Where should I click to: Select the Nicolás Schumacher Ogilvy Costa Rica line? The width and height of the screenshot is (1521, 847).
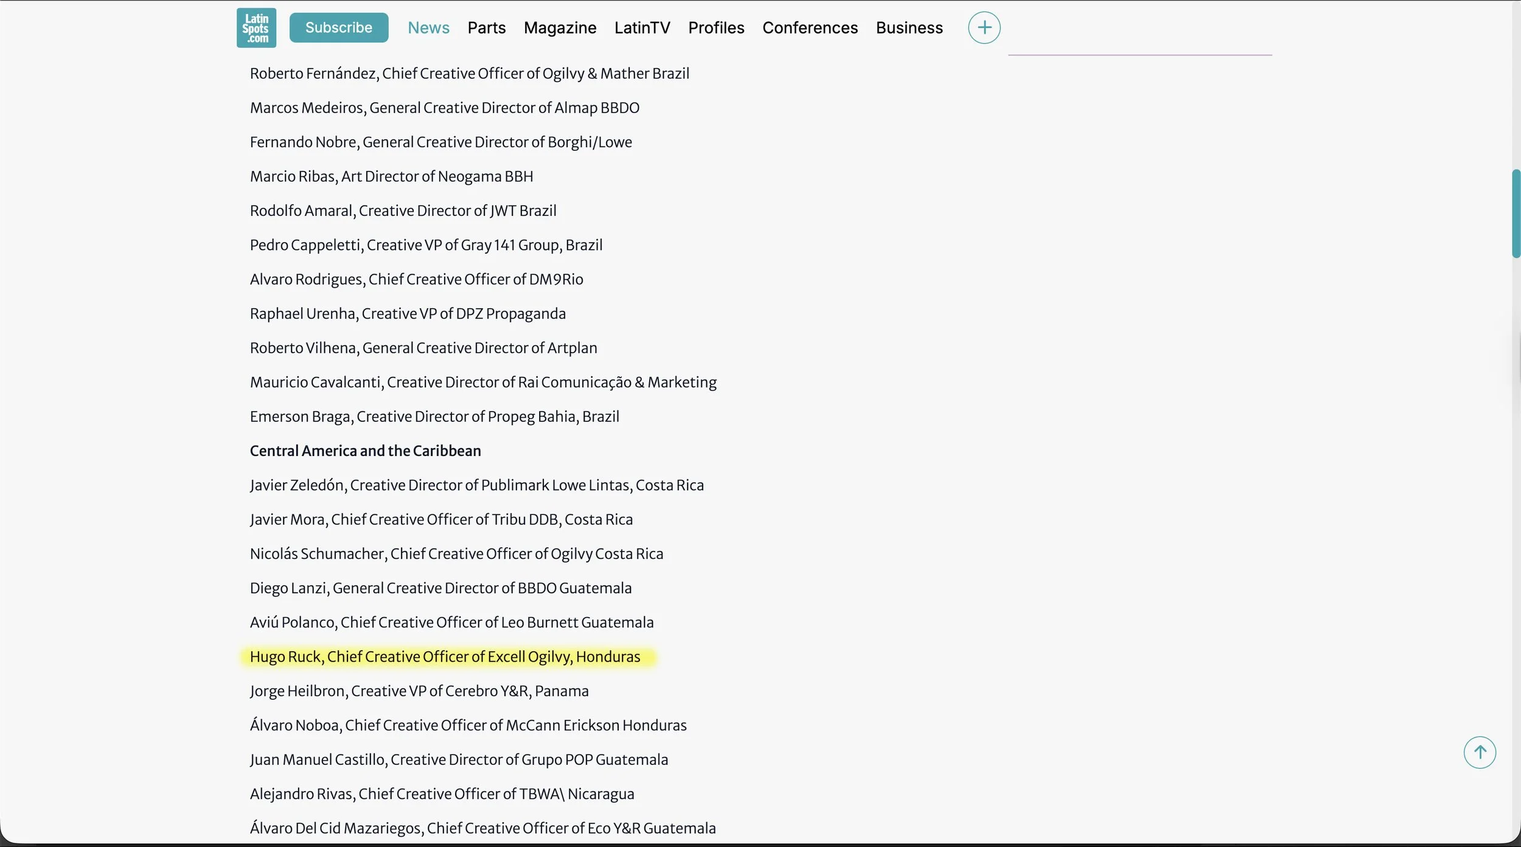456,555
